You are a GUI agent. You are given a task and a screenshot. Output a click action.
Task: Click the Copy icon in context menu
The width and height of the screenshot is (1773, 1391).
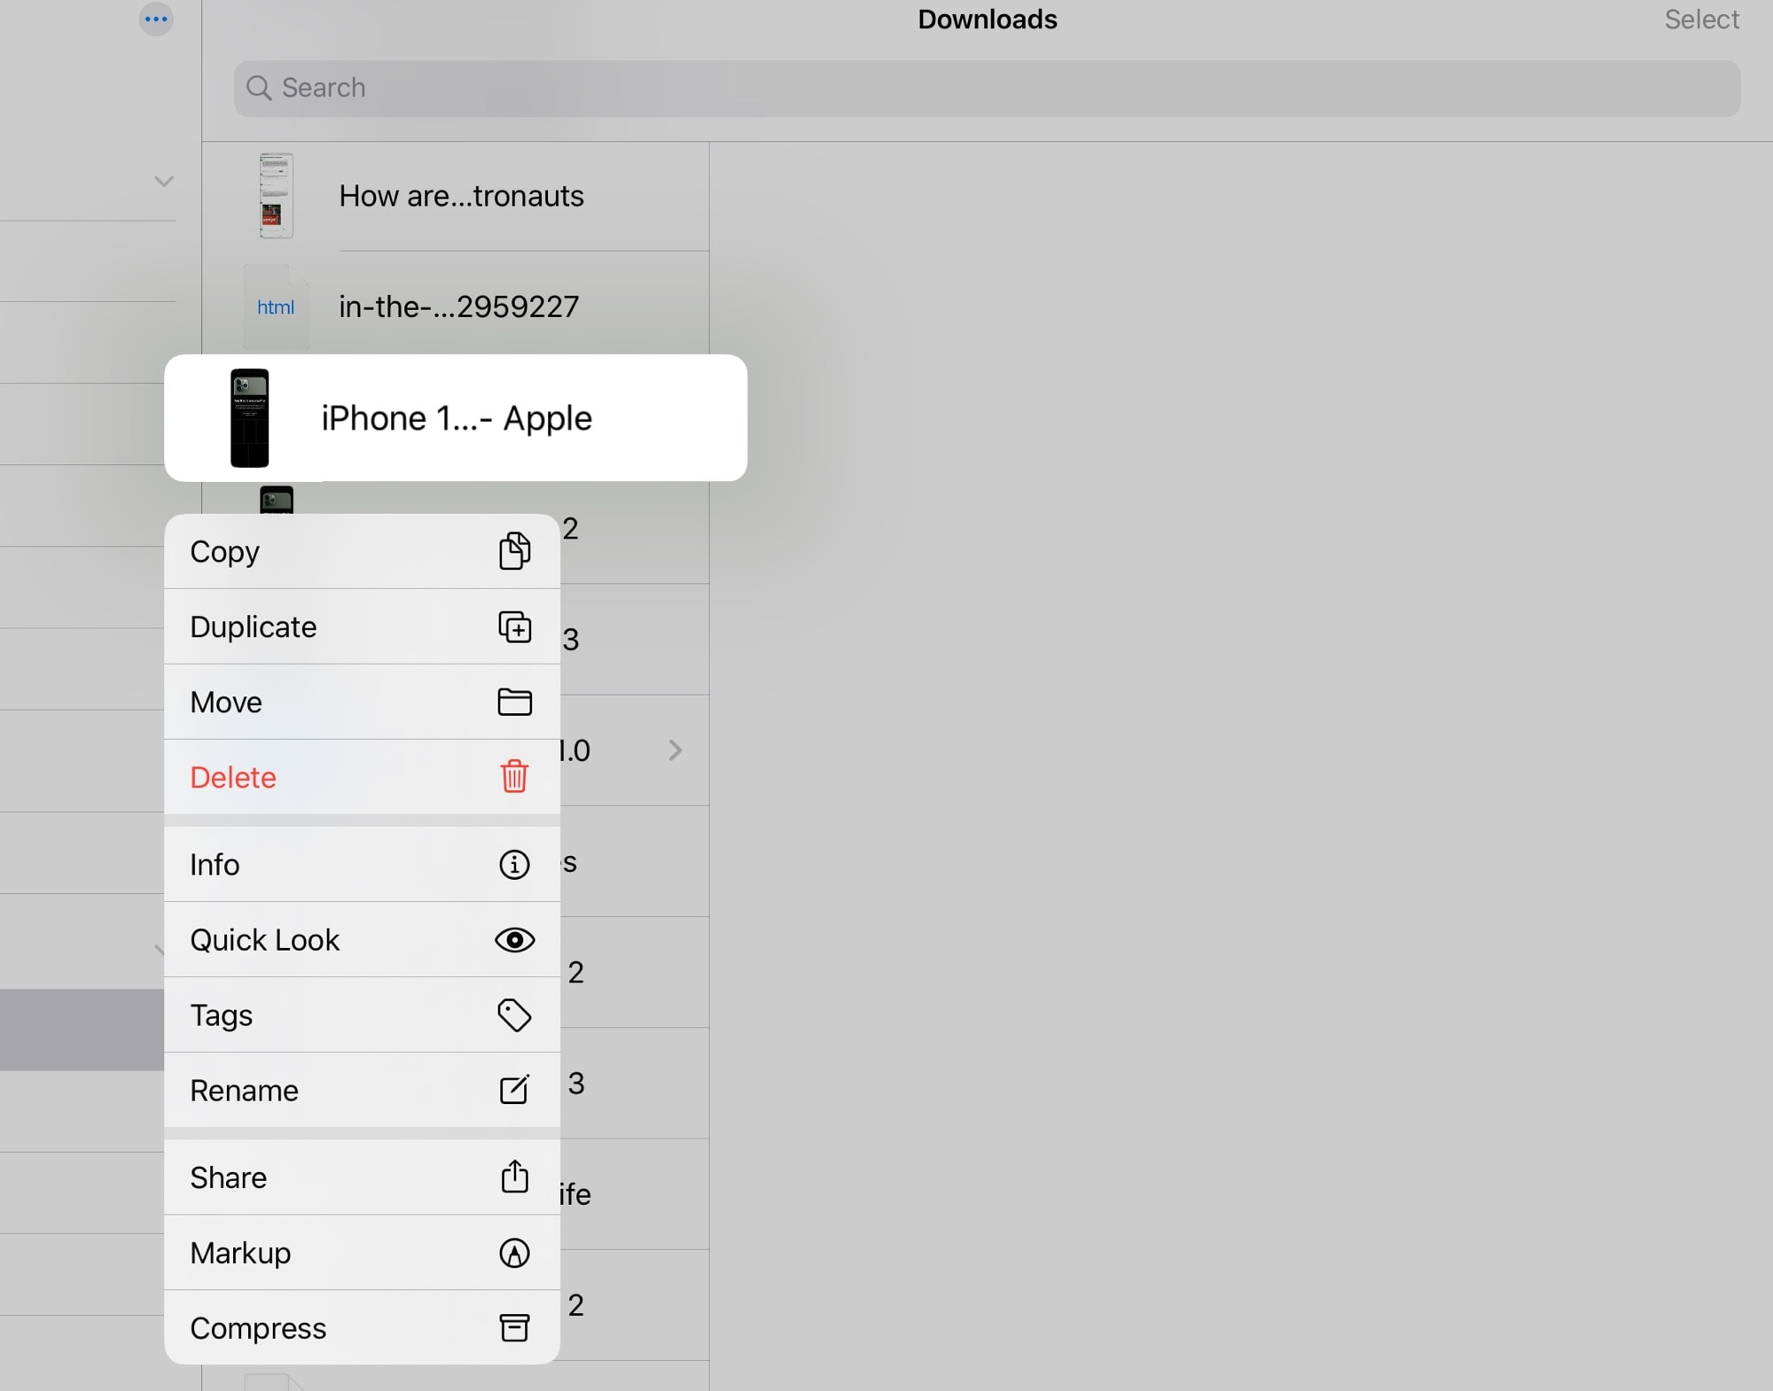(x=514, y=551)
